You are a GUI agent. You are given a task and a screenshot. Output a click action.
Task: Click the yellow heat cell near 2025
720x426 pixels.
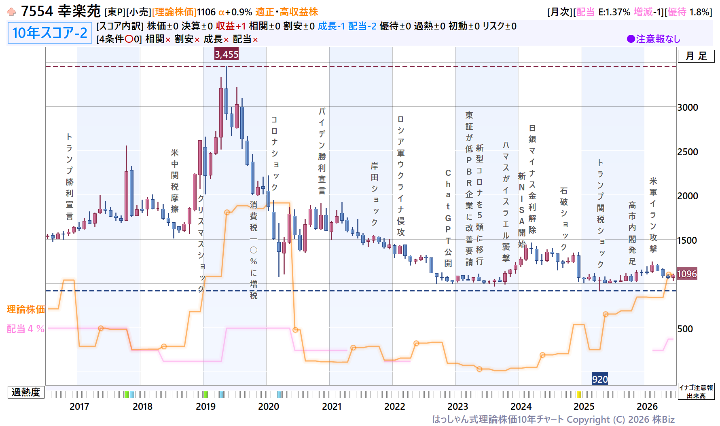point(579,394)
